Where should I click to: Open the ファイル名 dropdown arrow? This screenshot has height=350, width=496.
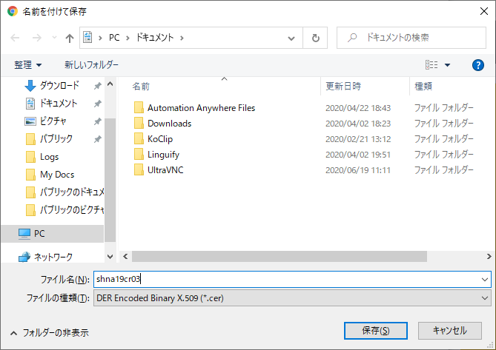(485, 279)
